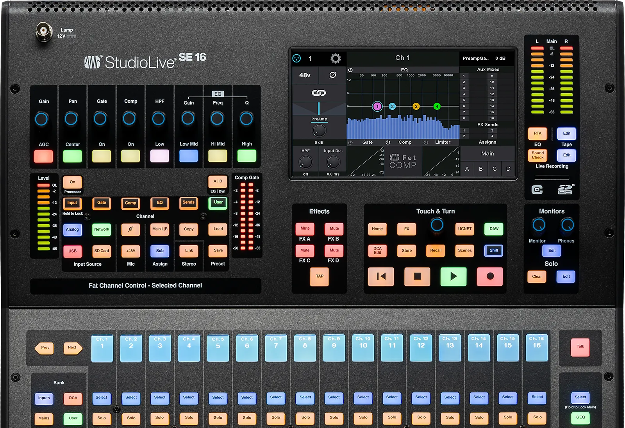Assign channel to subgroup B on touchscreen
This screenshot has height=428, width=625.
tap(481, 169)
